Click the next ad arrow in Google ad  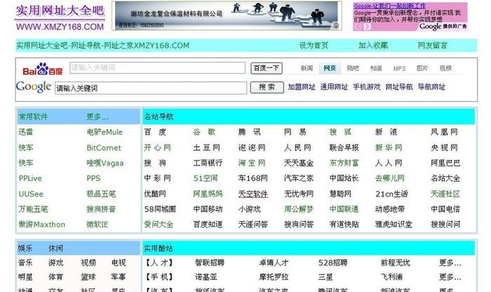pyautogui.click(x=368, y=27)
